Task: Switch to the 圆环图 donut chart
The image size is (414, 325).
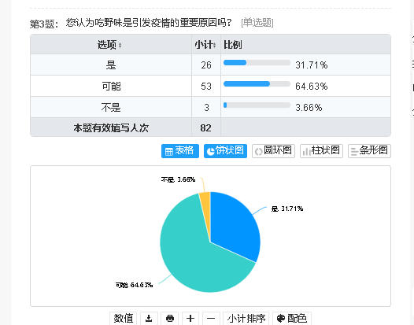Action: (x=273, y=151)
